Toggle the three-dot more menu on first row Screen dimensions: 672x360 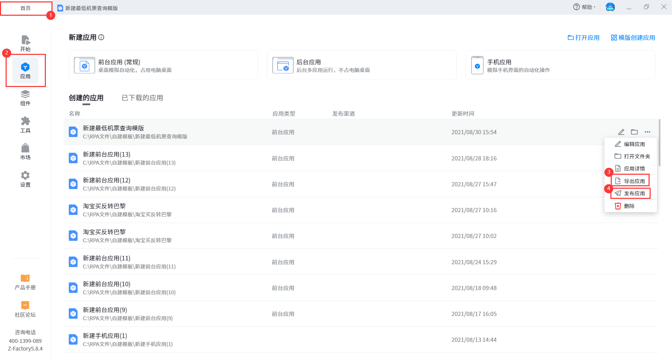pyautogui.click(x=647, y=132)
